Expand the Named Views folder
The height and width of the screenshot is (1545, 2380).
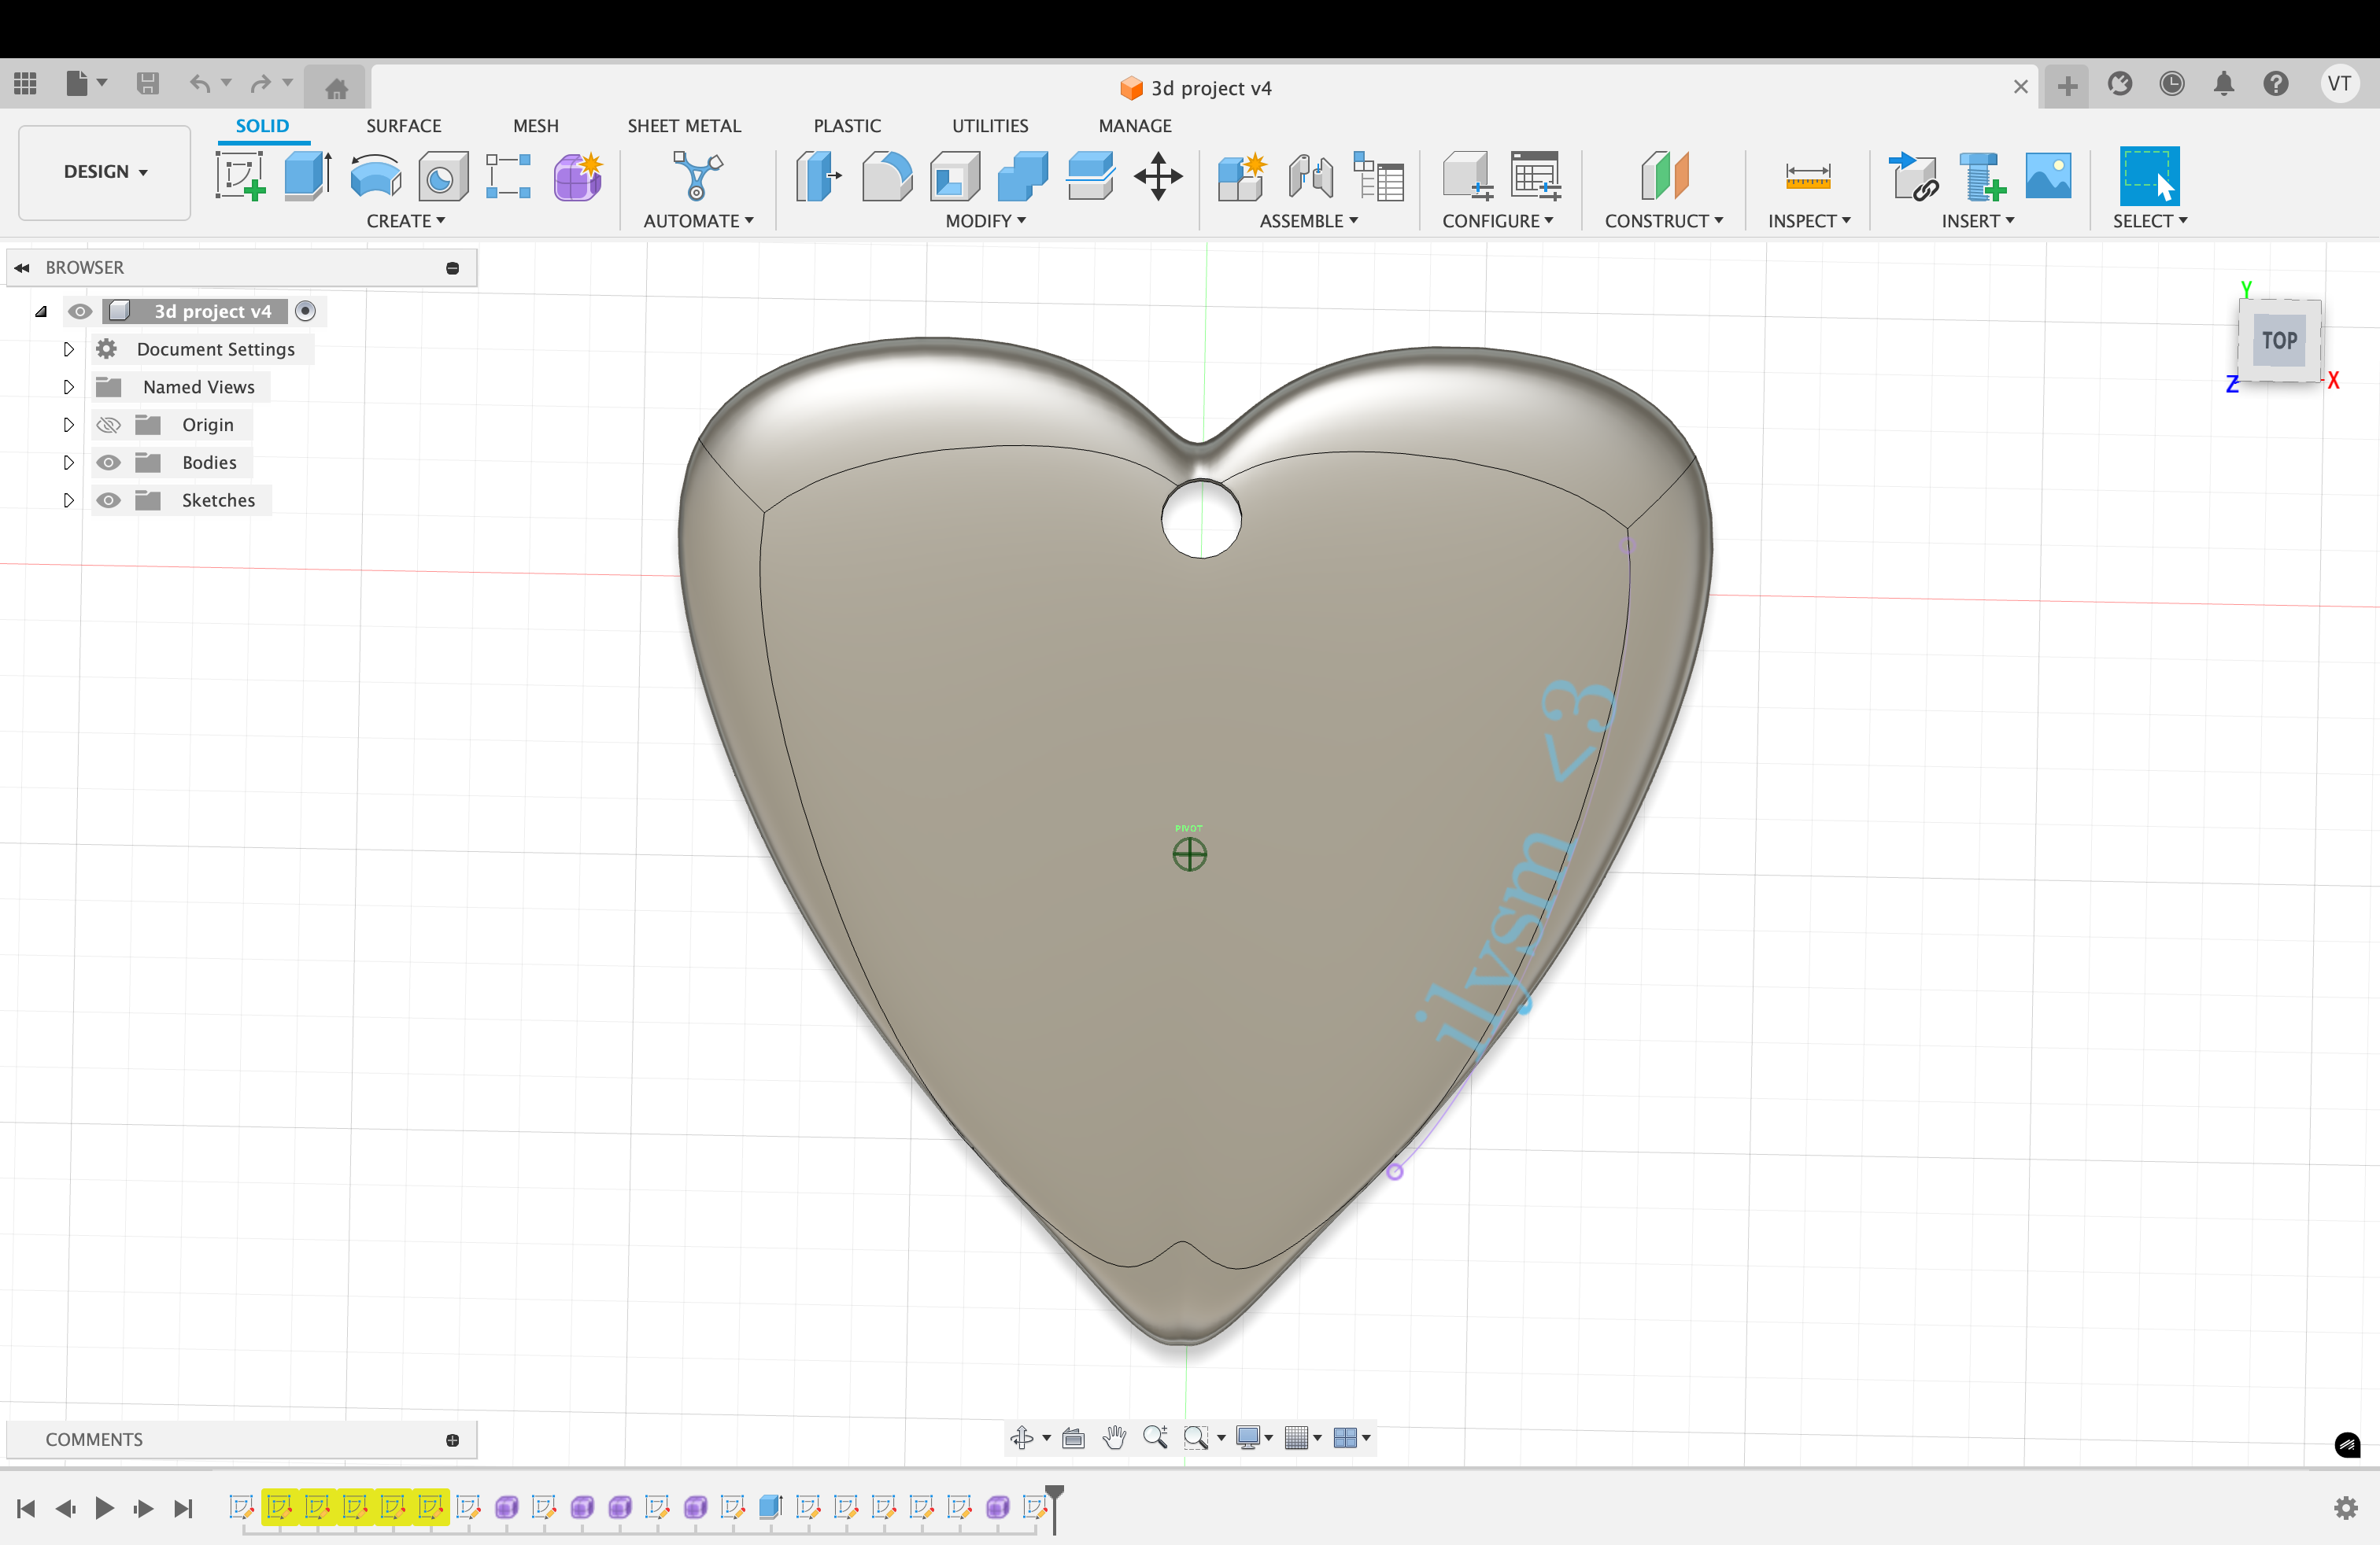(68, 387)
